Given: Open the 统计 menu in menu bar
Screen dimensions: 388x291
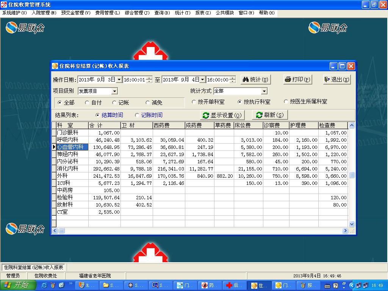Looking at the screenshot, I should (183, 13).
